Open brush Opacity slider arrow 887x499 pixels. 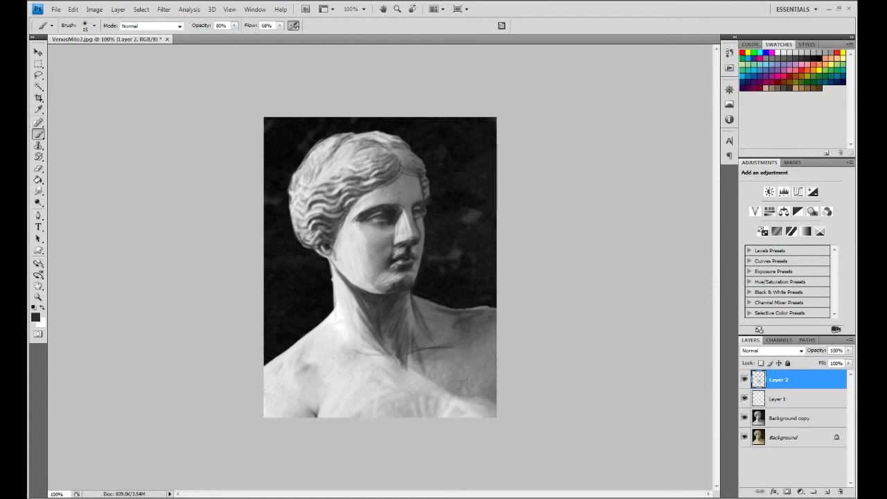234,26
